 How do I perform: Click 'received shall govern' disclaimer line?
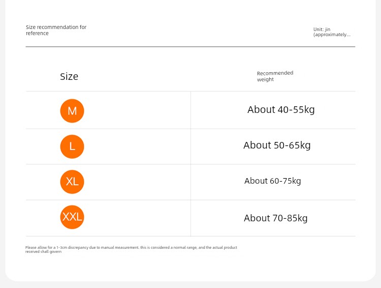click(x=43, y=251)
